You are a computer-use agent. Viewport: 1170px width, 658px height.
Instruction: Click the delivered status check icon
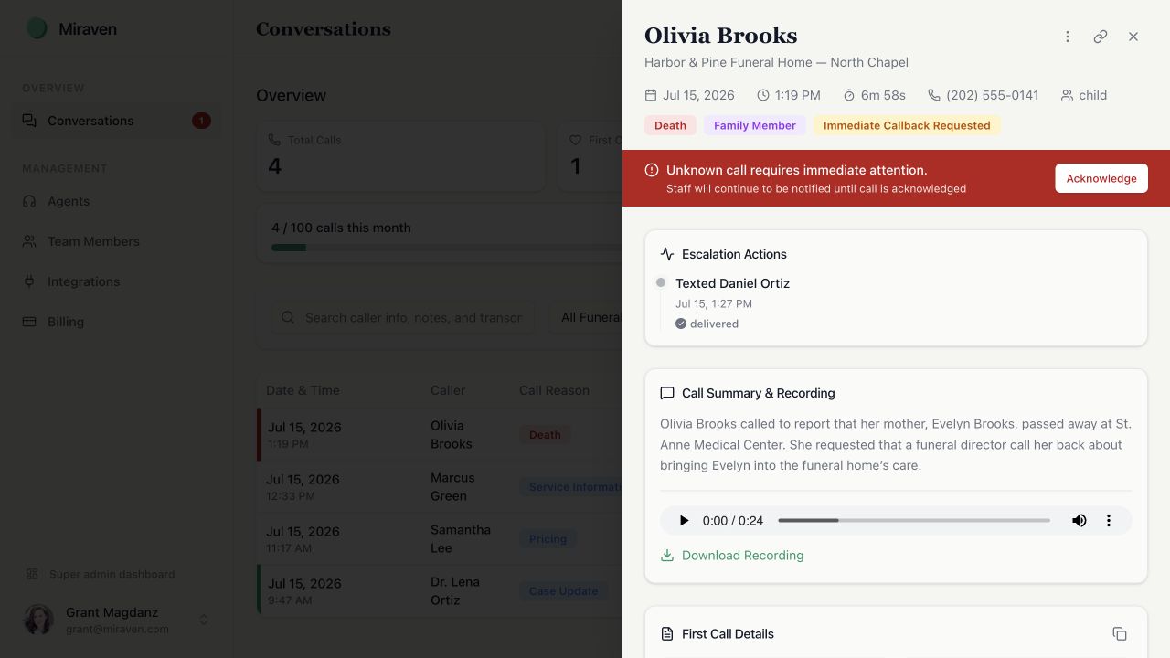(x=681, y=324)
